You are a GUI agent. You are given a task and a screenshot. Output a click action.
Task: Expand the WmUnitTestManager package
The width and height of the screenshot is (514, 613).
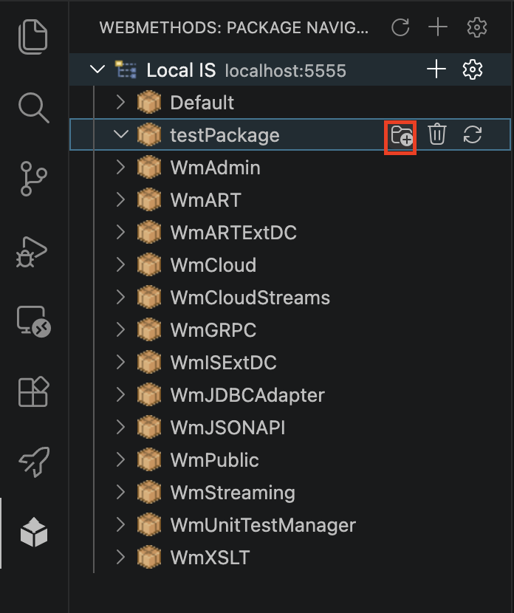(x=121, y=524)
